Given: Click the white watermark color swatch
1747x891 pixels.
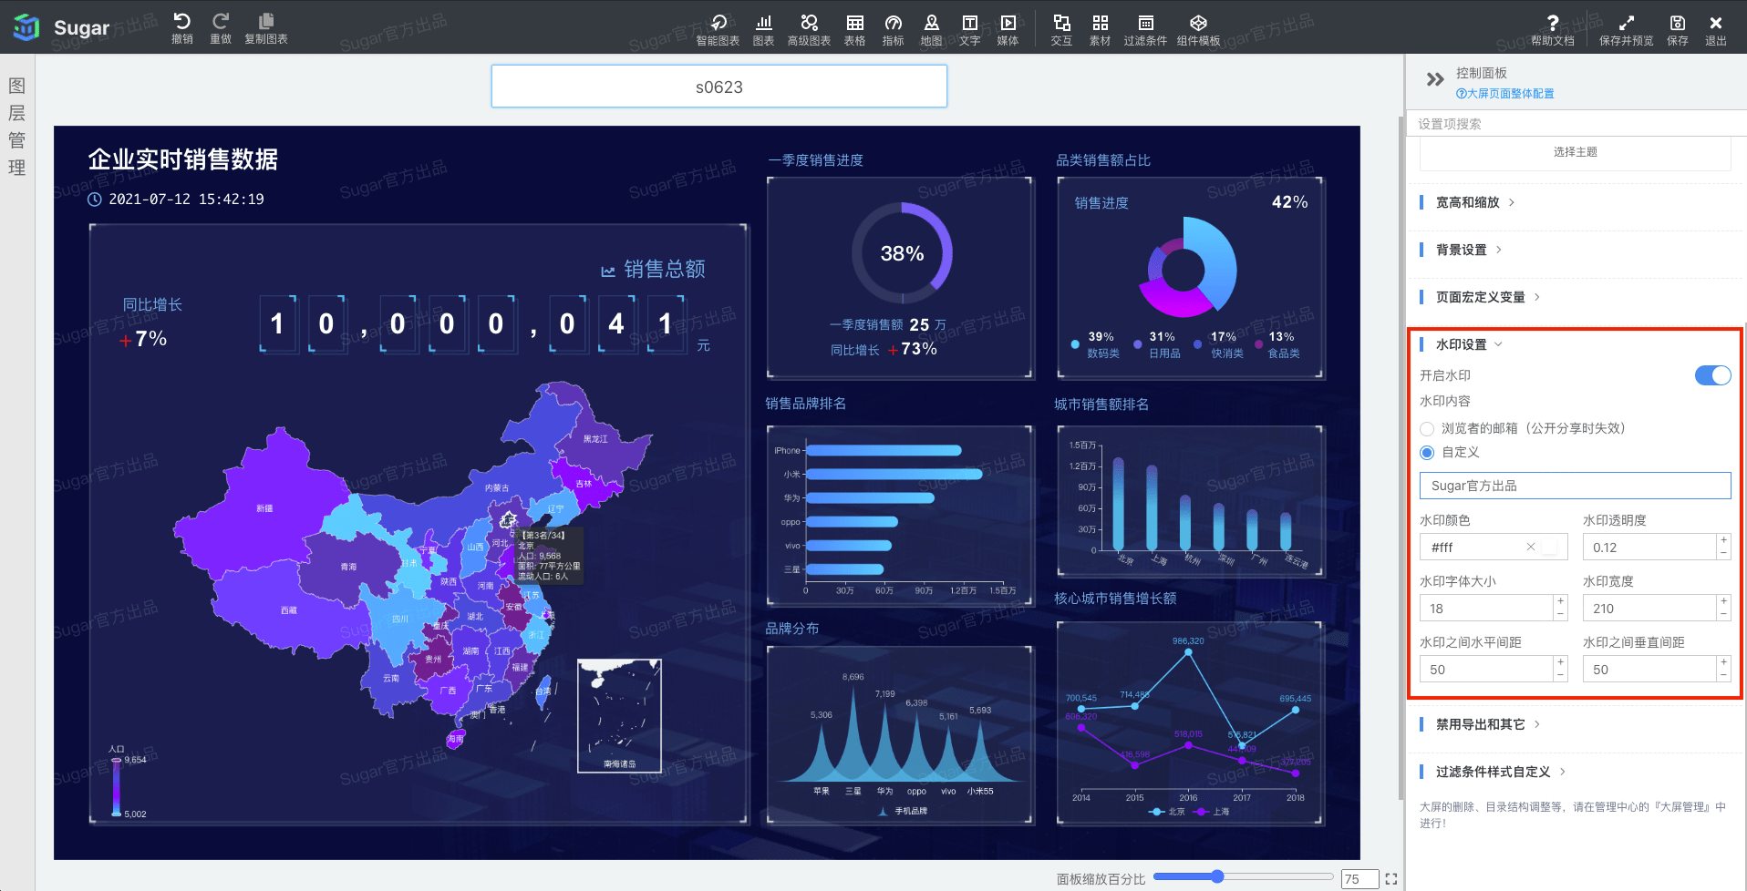Looking at the screenshot, I should tap(1549, 548).
